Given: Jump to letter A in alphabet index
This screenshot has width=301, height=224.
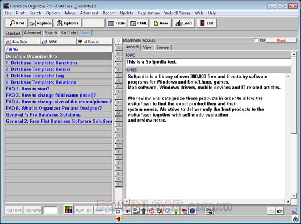Looking at the screenshot, I should tap(119, 48).
